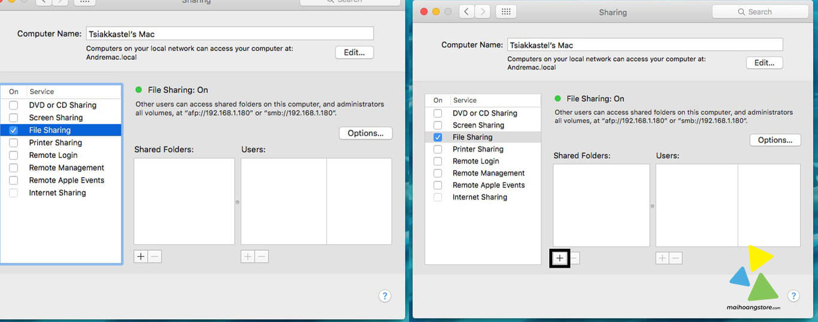Click the back arrow in the right window

point(467,11)
